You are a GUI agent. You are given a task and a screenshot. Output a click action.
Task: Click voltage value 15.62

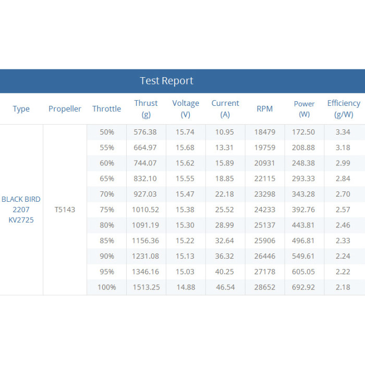pyautogui.click(x=185, y=163)
